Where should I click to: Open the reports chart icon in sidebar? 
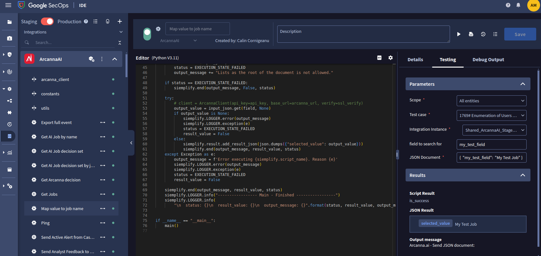pyautogui.click(x=10, y=152)
